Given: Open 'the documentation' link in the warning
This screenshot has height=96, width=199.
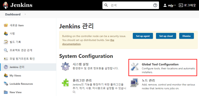Looking at the screenshot, I should (88, 42).
